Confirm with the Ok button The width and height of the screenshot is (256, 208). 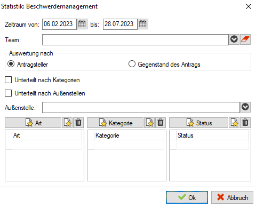tap(187, 197)
